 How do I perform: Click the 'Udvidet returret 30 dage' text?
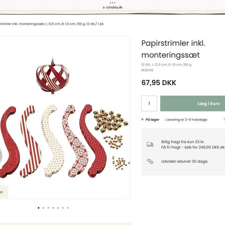click(x=185, y=161)
